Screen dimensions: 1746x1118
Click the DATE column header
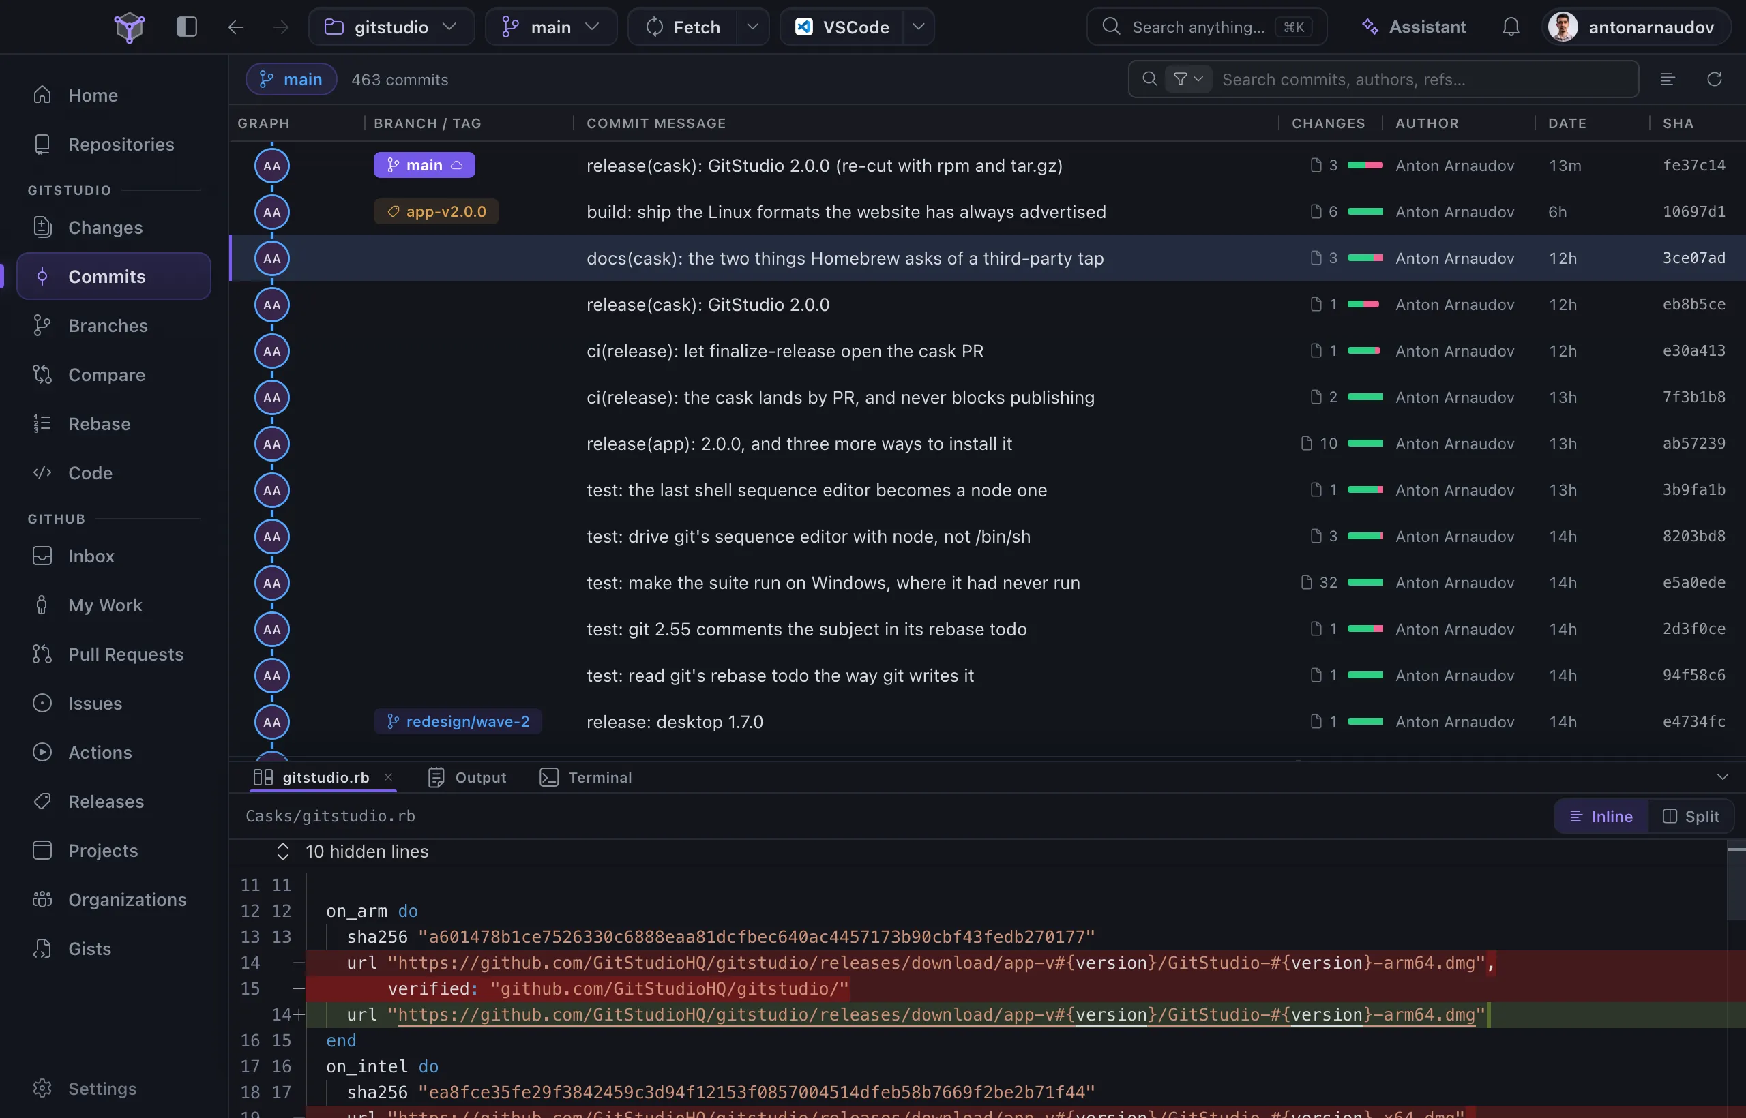[1567, 123]
